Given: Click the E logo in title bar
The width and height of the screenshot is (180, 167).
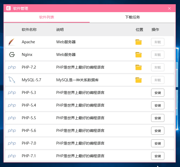Looking at the screenshot, I should click(8, 8).
